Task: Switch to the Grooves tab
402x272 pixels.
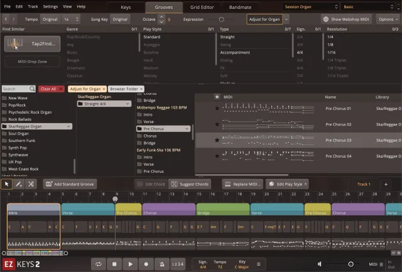Action: click(x=164, y=7)
